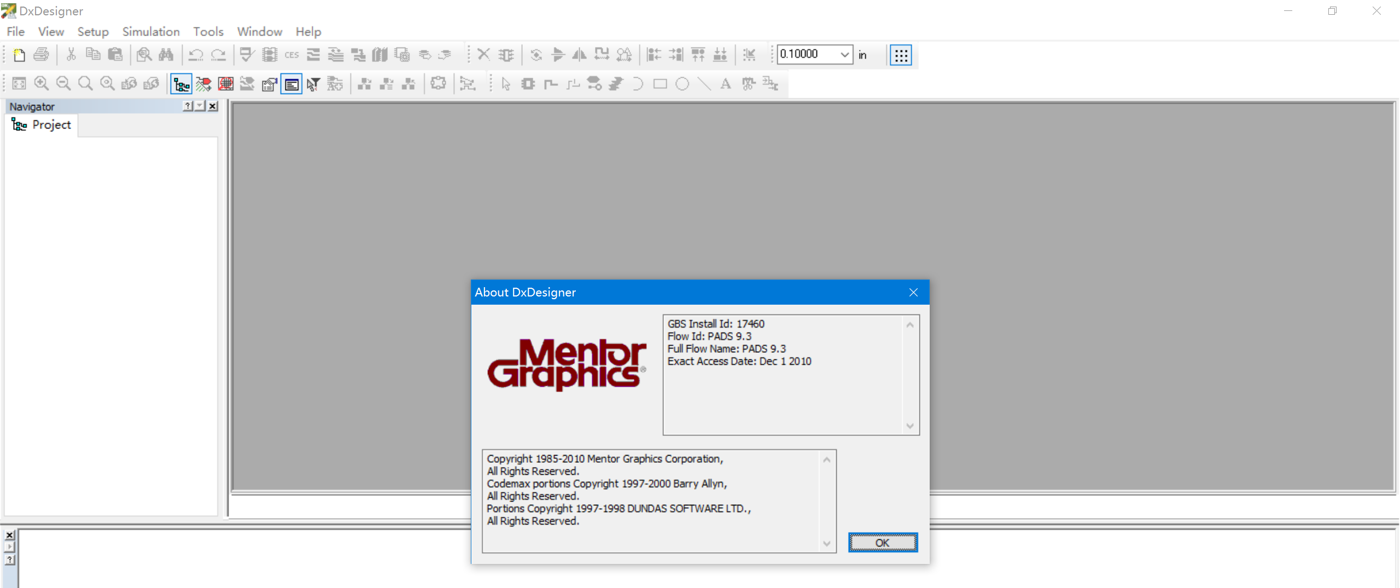Open the Navigator panel options arrow

tap(200, 106)
